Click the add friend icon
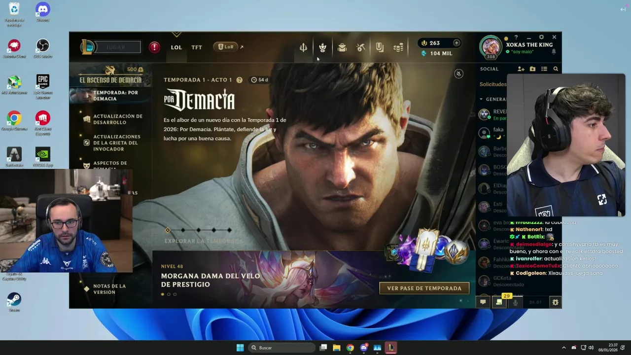This screenshot has width=631, height=355. click(x=521, y=69)
